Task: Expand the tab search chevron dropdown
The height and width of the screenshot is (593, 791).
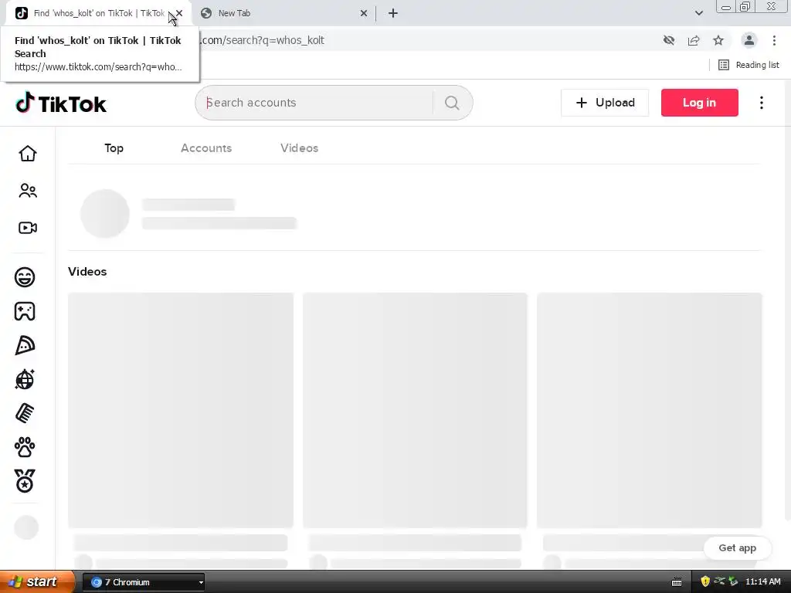Action: (698, 14)
